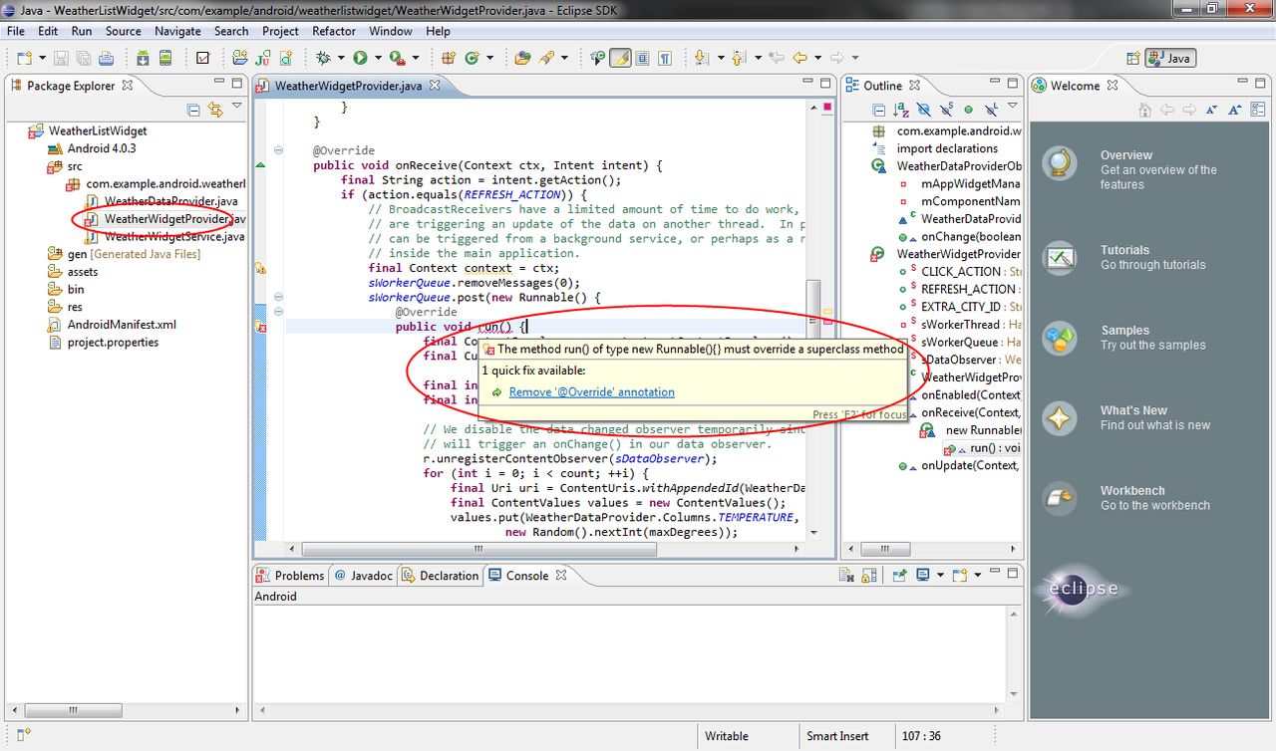Click the Overview globe icon
The width and height of the screenshot is (1276, 751).
[1060, 163]
